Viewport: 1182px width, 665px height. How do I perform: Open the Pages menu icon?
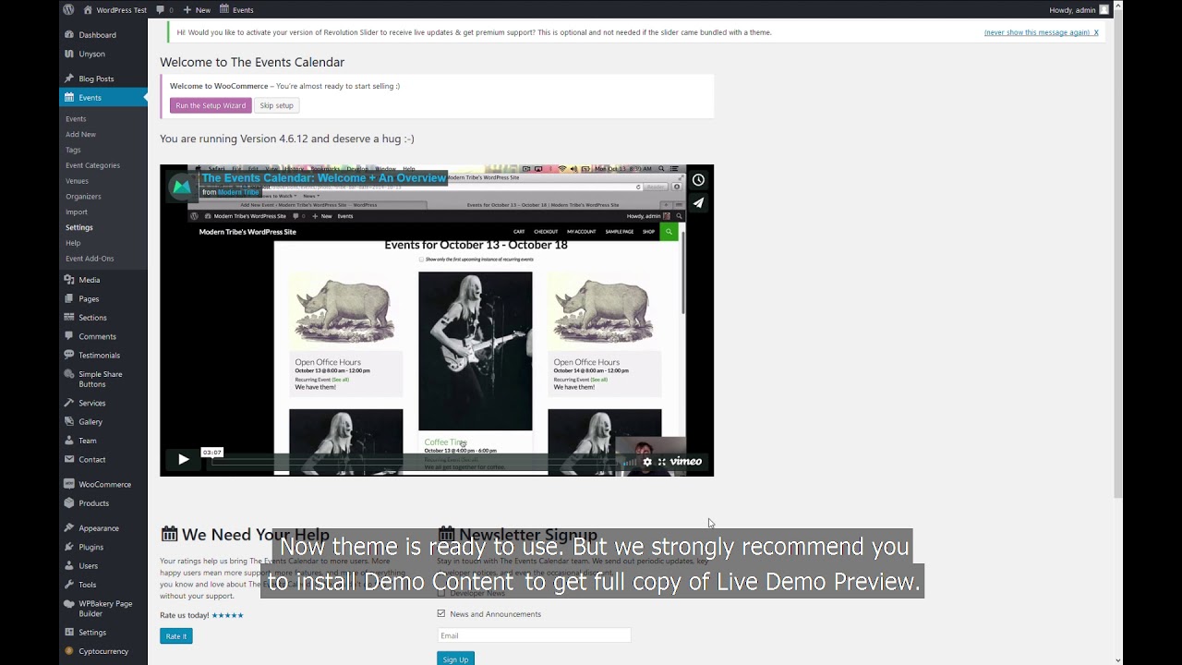(69, 298)
